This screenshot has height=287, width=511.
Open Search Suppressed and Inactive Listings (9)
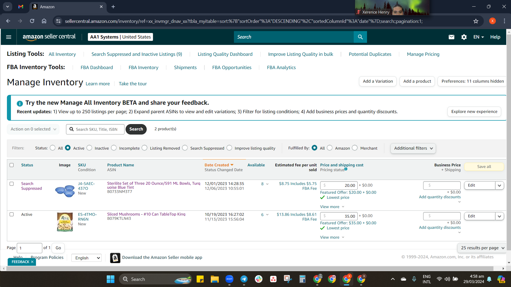point(137,54)
